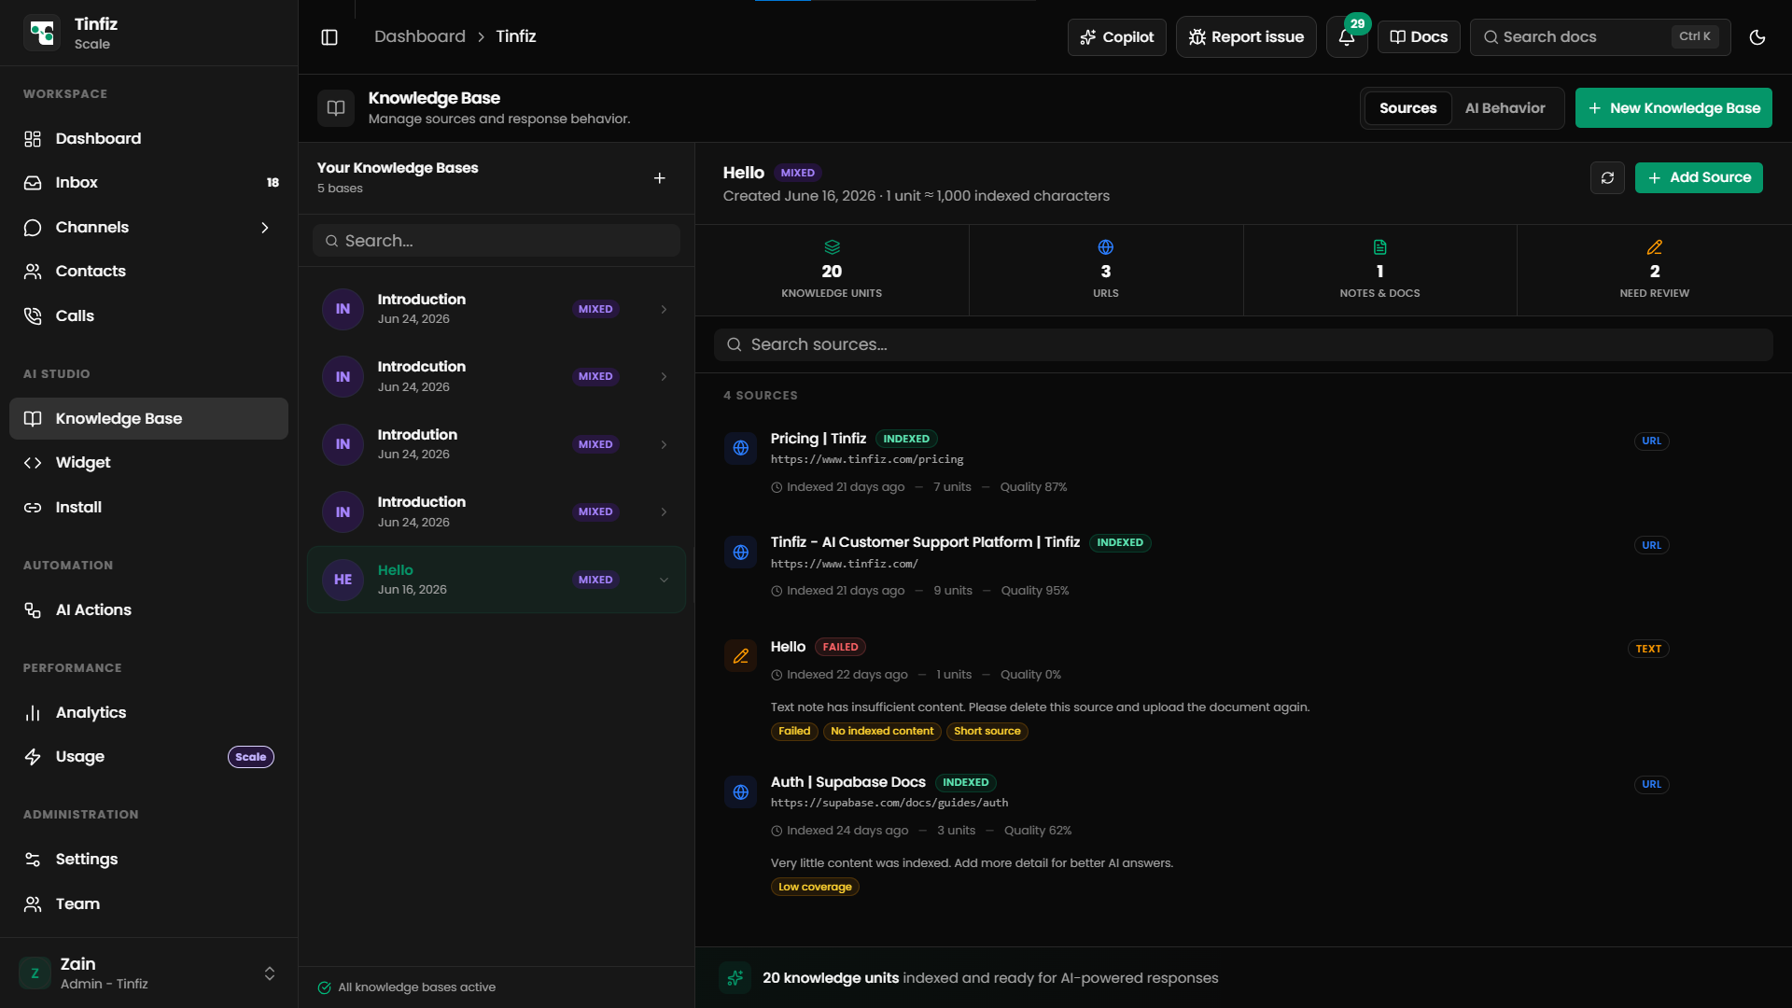Click the Search sources field
Image resolution: width=1792 pixels, height=1008 pixels.
tap(1243, 344)
